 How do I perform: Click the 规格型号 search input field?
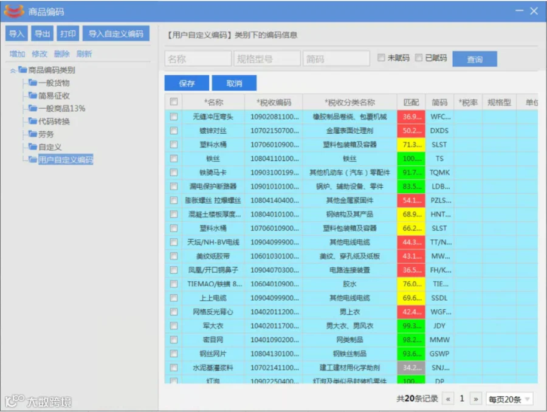click(267, 58)
